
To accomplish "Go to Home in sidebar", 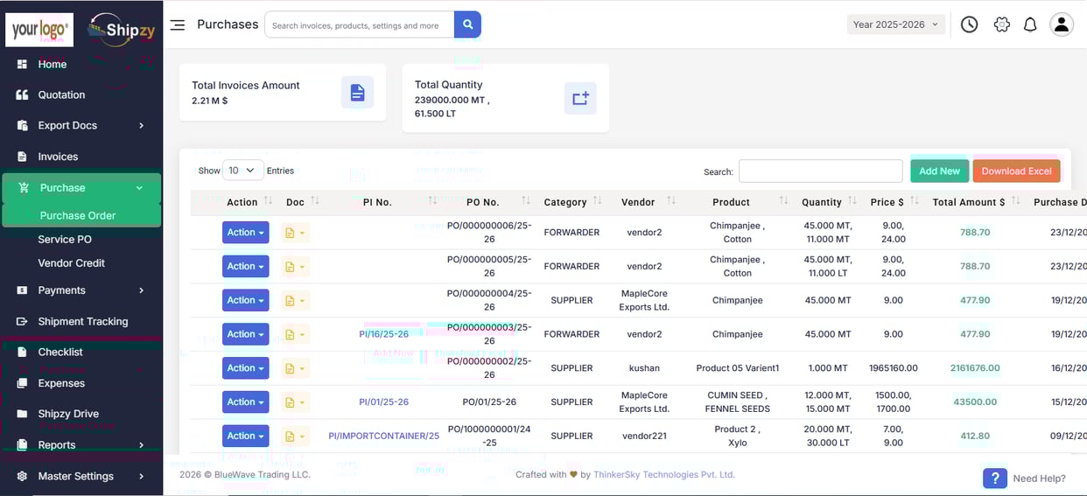I will 53,64.
